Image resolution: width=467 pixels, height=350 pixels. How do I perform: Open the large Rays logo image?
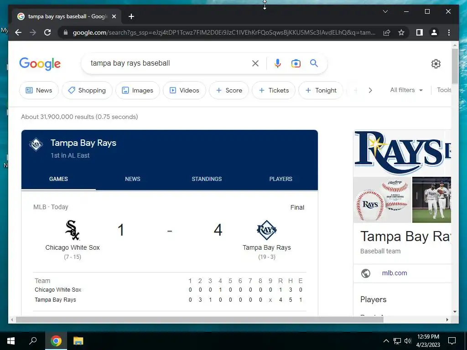click(402, 153)
